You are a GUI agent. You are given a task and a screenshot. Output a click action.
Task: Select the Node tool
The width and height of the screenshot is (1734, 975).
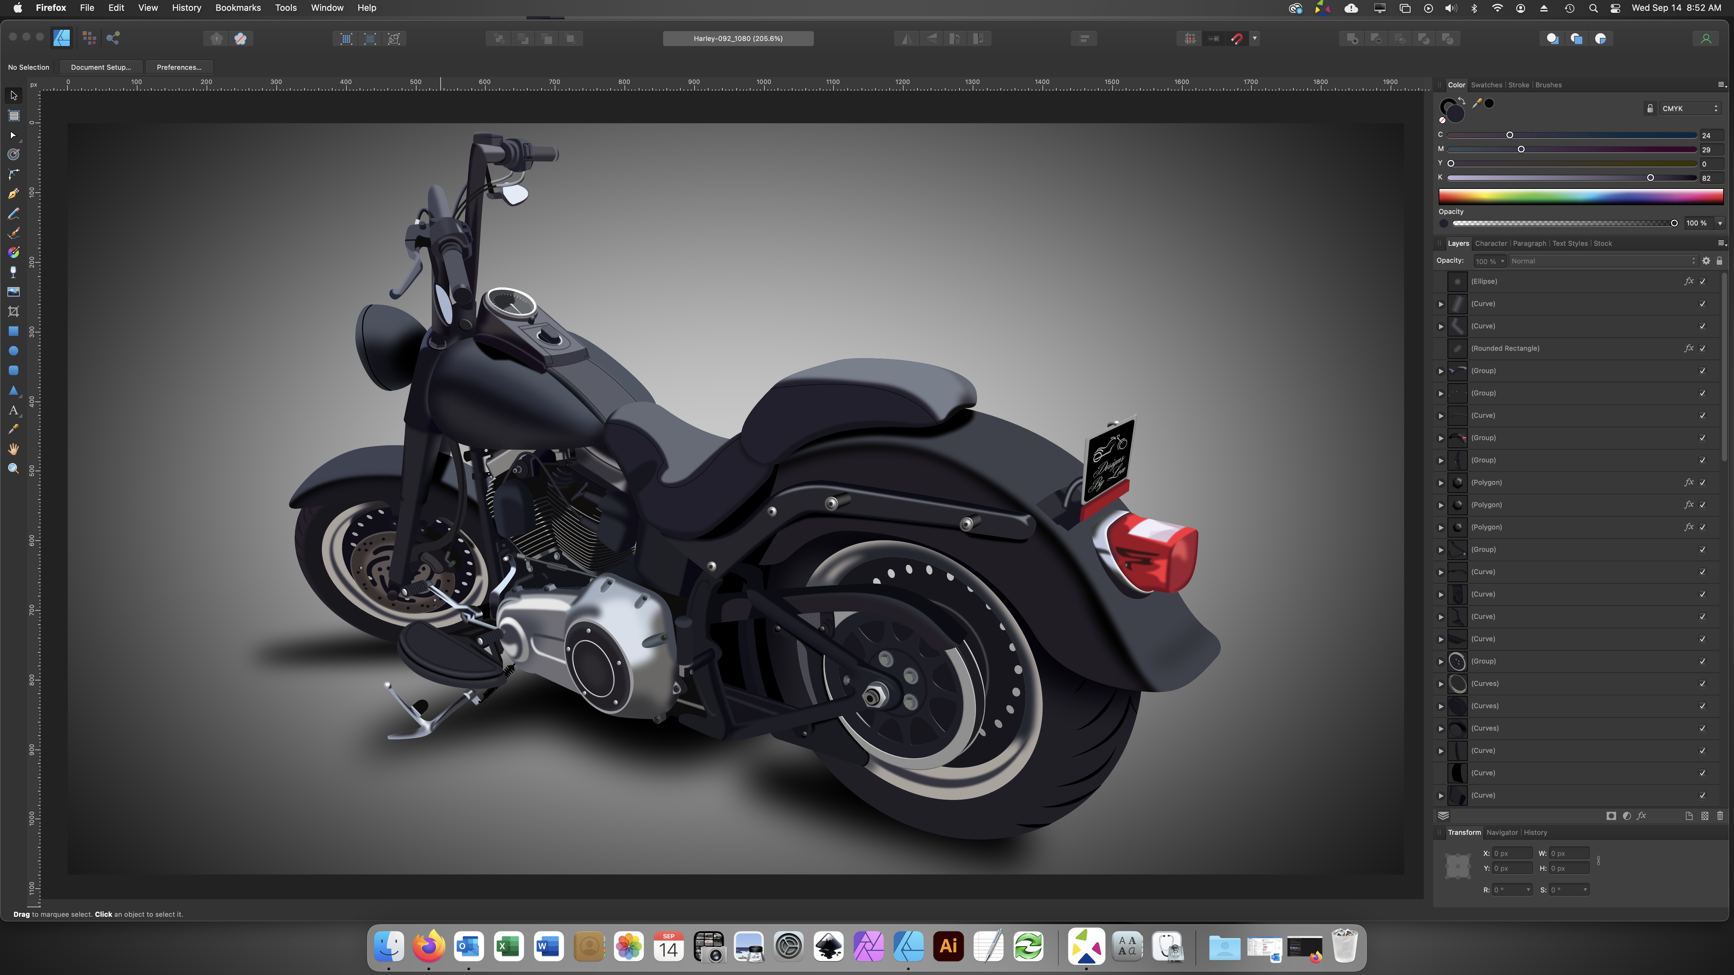coord(14,135)
